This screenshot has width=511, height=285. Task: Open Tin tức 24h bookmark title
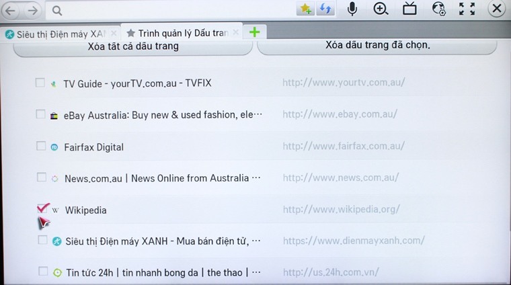pos(163,272)
